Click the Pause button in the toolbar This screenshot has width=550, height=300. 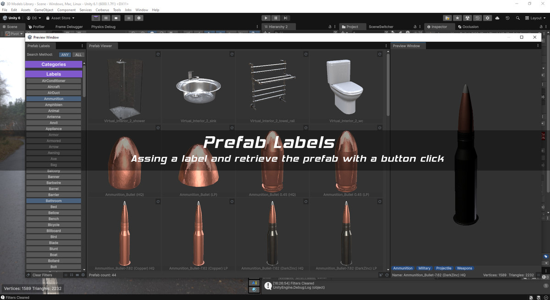coord(275,18)
